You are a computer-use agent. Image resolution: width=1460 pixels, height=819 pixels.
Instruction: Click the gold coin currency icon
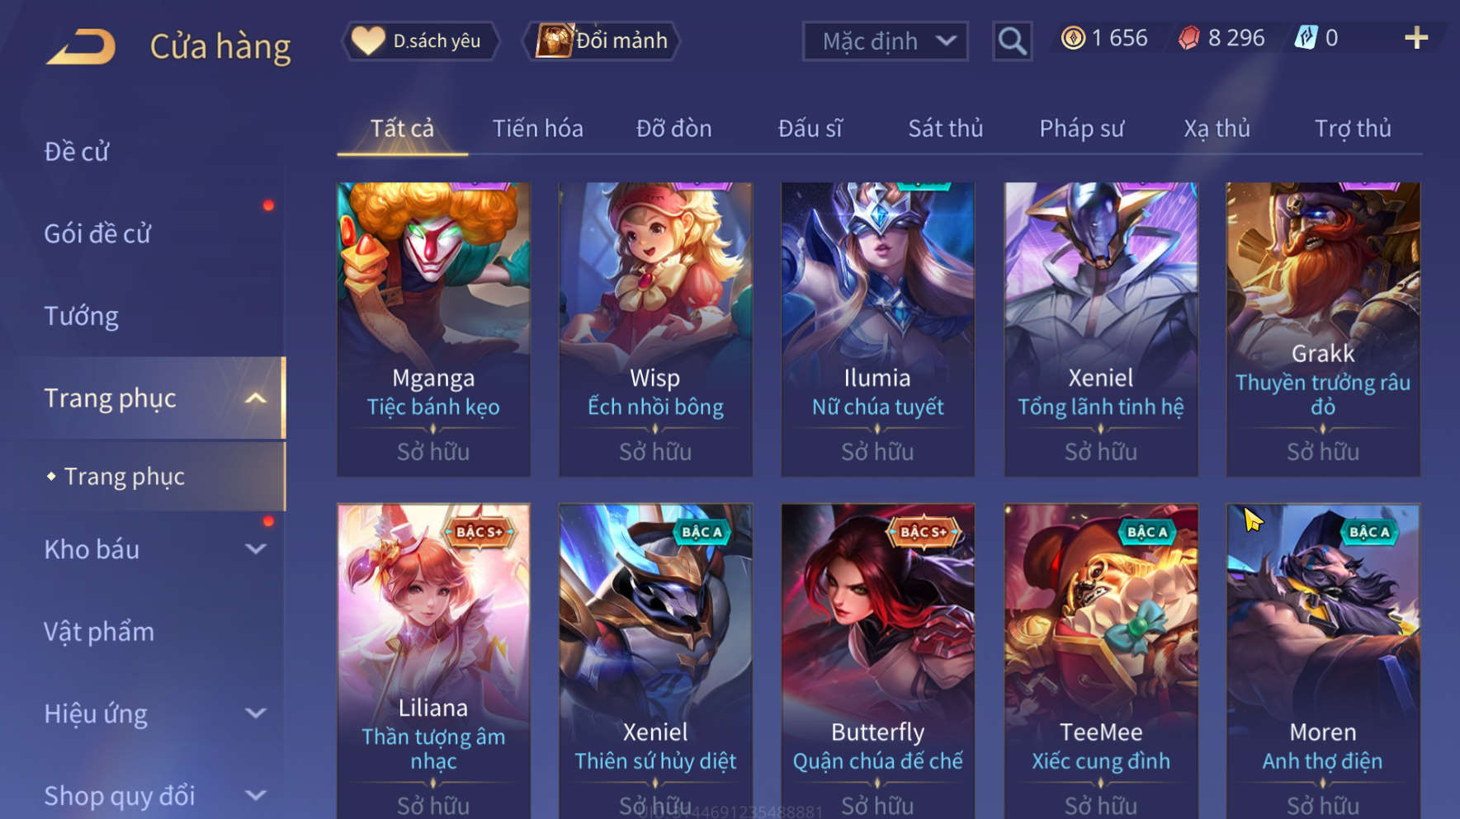[1073, 38]
